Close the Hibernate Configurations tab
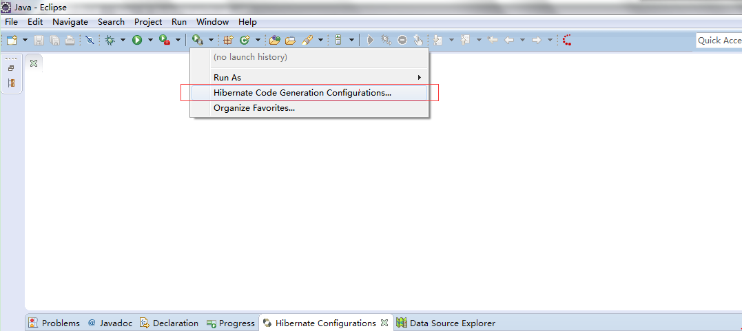742x331 pixels. (384, 323)
